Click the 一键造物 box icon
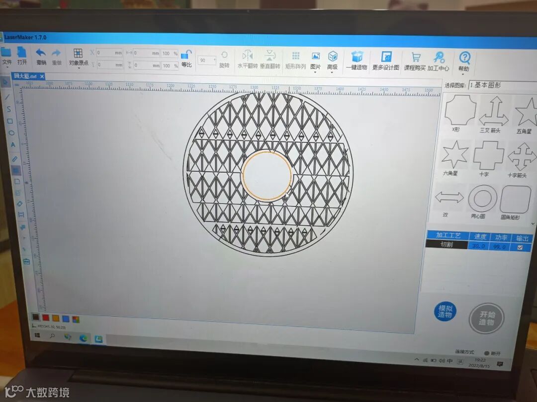The width and height of the screenshot is (537, 402). [357, 57]
